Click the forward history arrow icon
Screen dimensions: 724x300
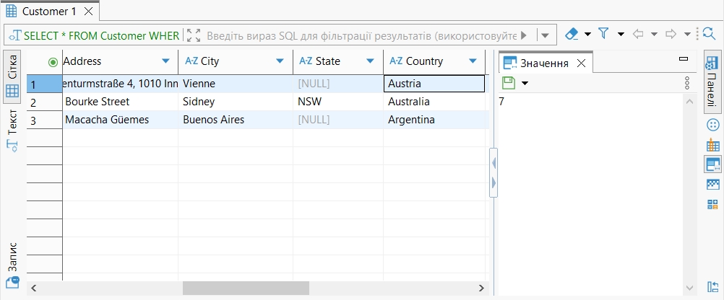click(671, 34)
